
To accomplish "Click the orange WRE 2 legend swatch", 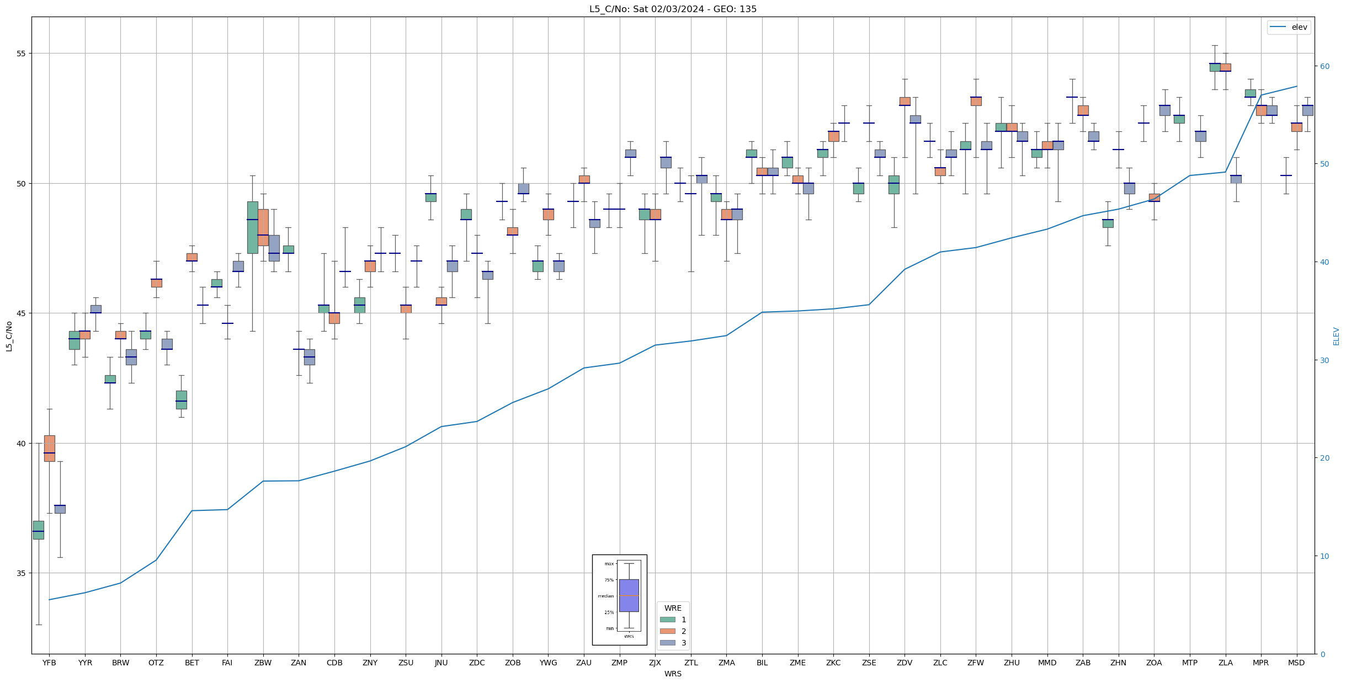I will 667,631.
